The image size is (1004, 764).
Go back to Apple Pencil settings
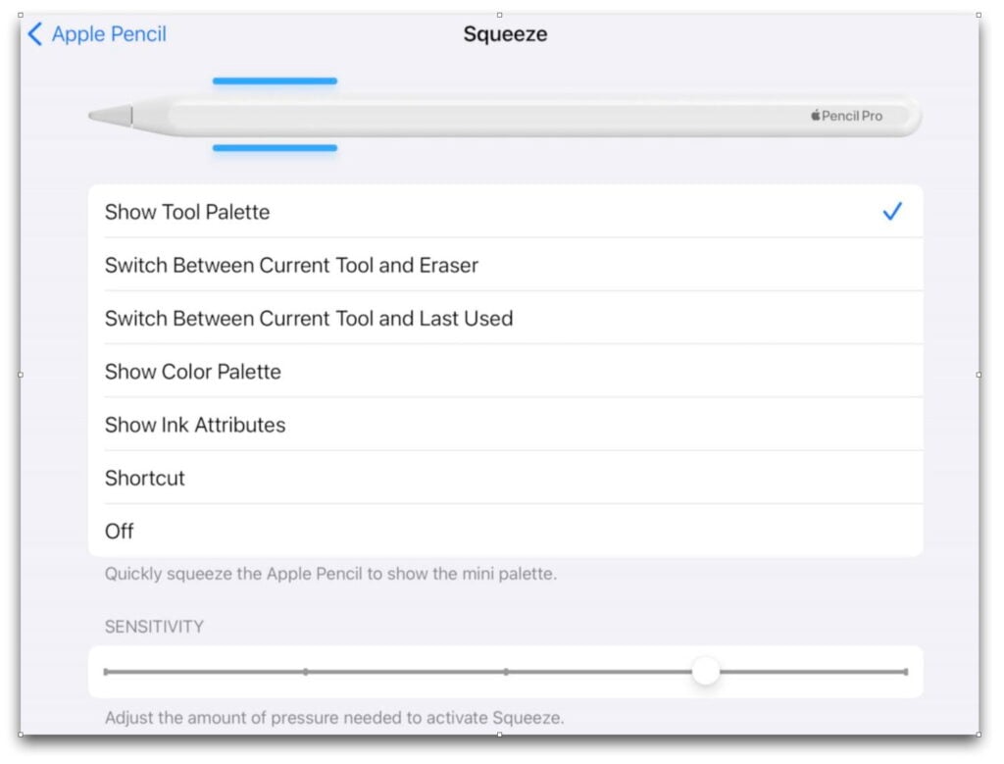(97, 34)
